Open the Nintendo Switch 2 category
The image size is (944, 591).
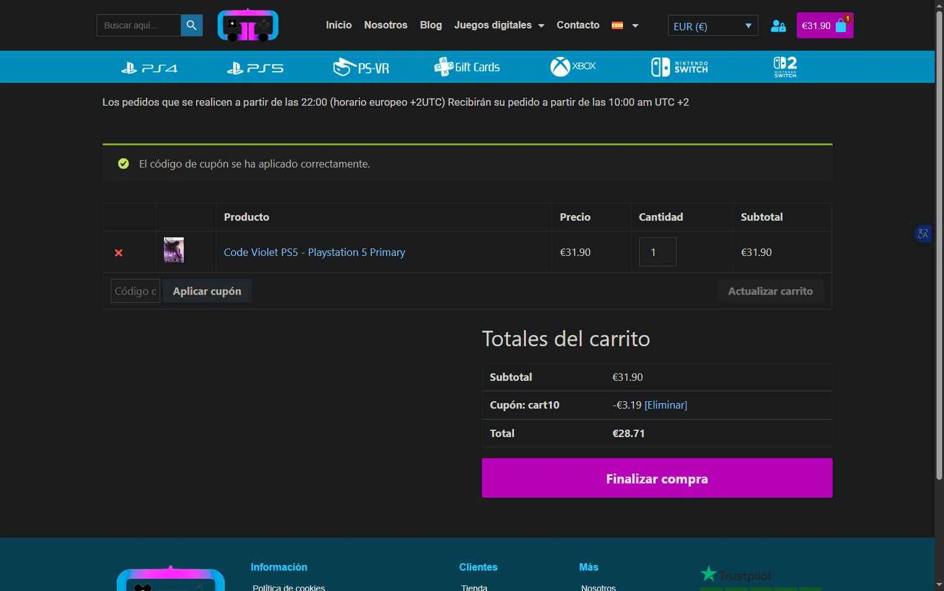[785, 67]
